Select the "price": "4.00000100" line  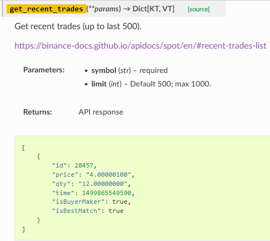point(93,175)
